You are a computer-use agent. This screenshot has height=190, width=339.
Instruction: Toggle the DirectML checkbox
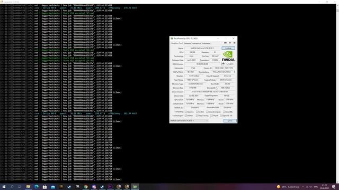(224, 112)
